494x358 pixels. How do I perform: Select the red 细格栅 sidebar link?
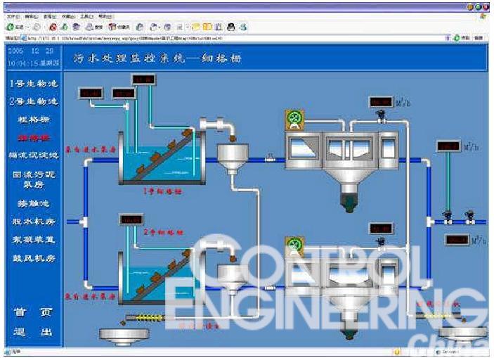point(34,138)
